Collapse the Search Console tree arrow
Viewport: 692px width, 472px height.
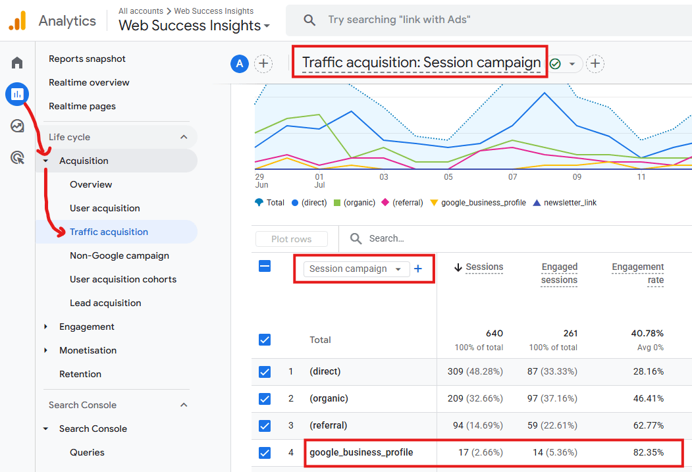46,429
